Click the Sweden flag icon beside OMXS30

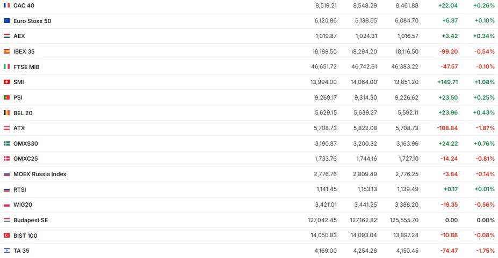6,143
